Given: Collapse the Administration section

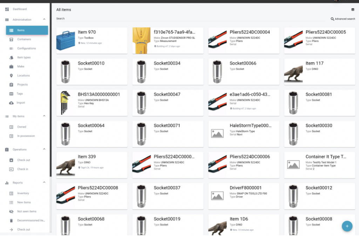Looking at the screenshot, I should (x=44, y=20).
